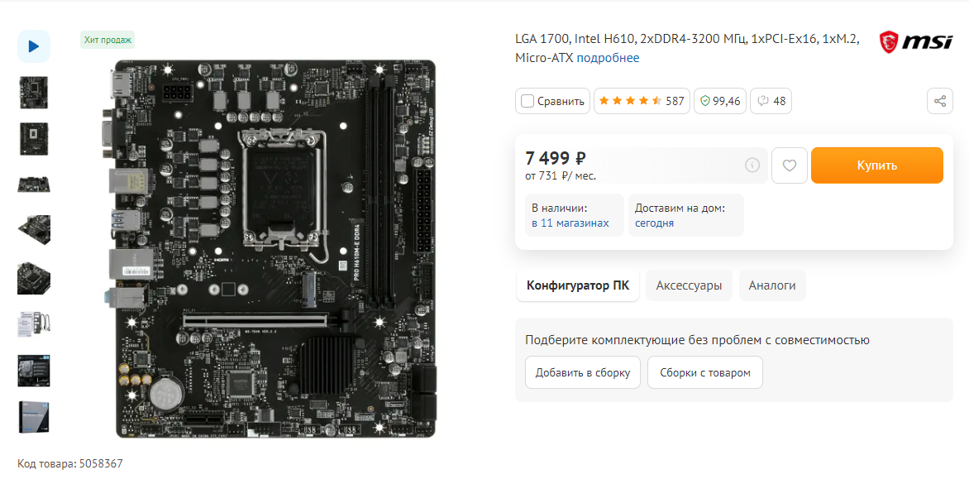Viewport: 969px width, 489px height.
Task: Click the orange Купить button
Action: point(877,165)
